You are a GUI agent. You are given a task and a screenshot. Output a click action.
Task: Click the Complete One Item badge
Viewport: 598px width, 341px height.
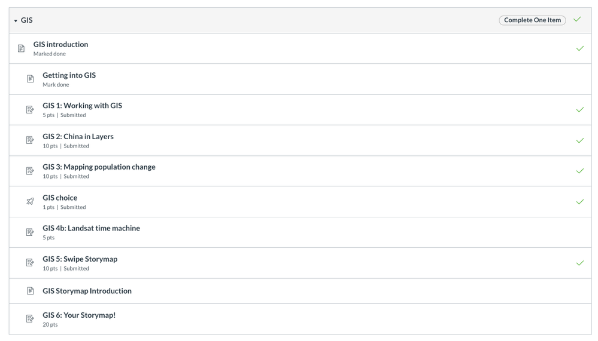pyautogui.click(x=532, y=20)
